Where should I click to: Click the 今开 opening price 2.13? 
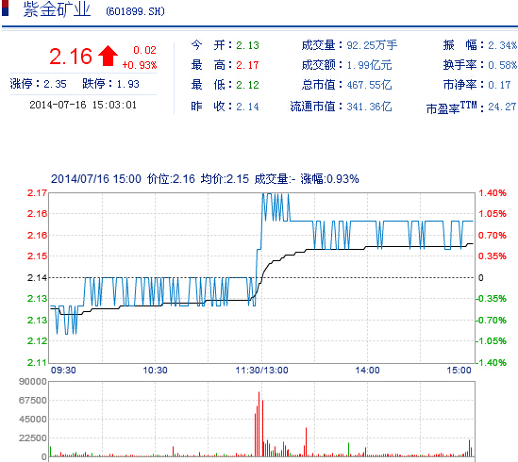(x=247, y=45)
